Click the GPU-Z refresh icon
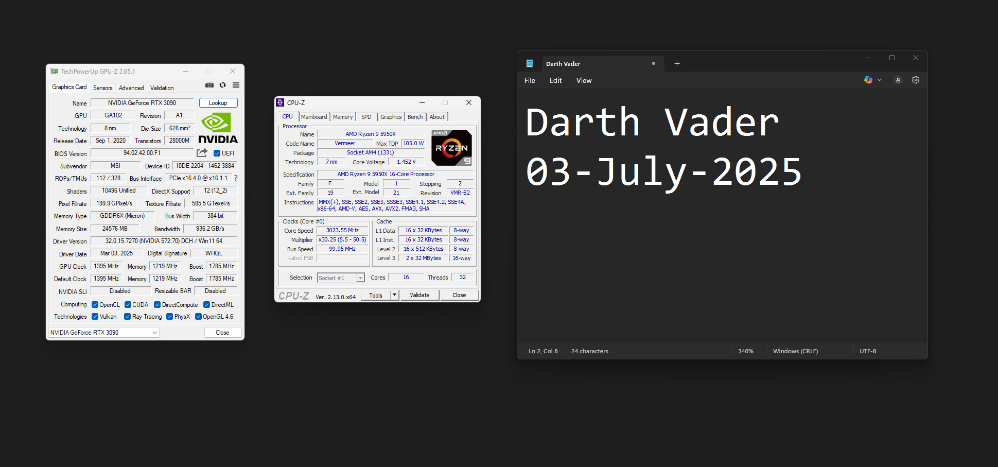This screenshot has width=998, height=467. pyautogui.click(x=223, y=85)
